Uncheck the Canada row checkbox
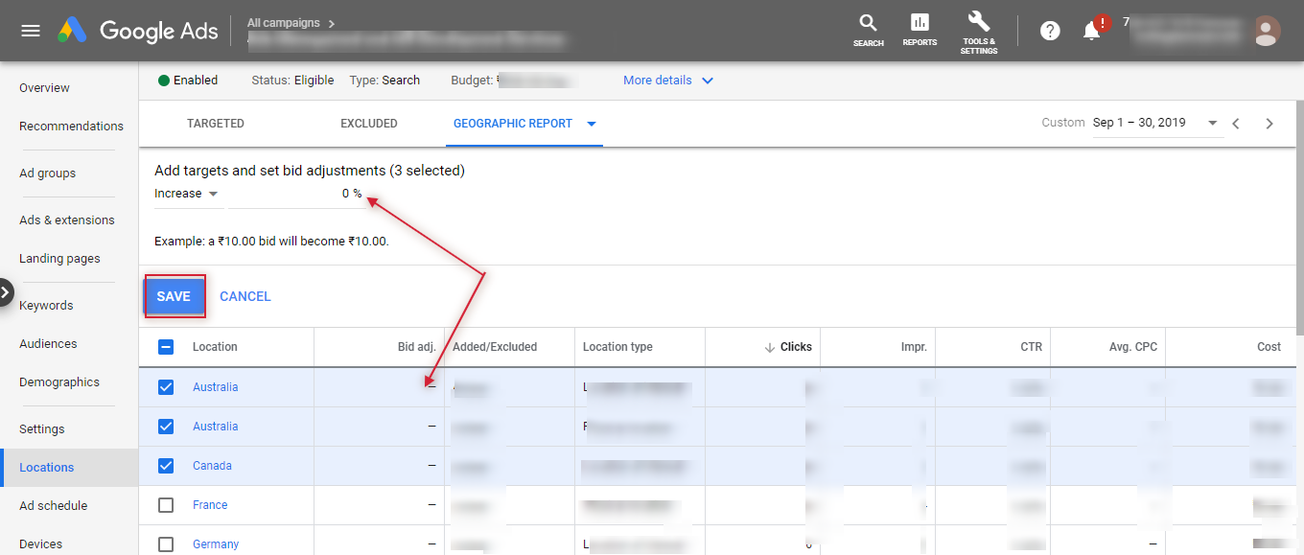The width and height of the screenshot is (1304, 555). [x=166, y=466]
